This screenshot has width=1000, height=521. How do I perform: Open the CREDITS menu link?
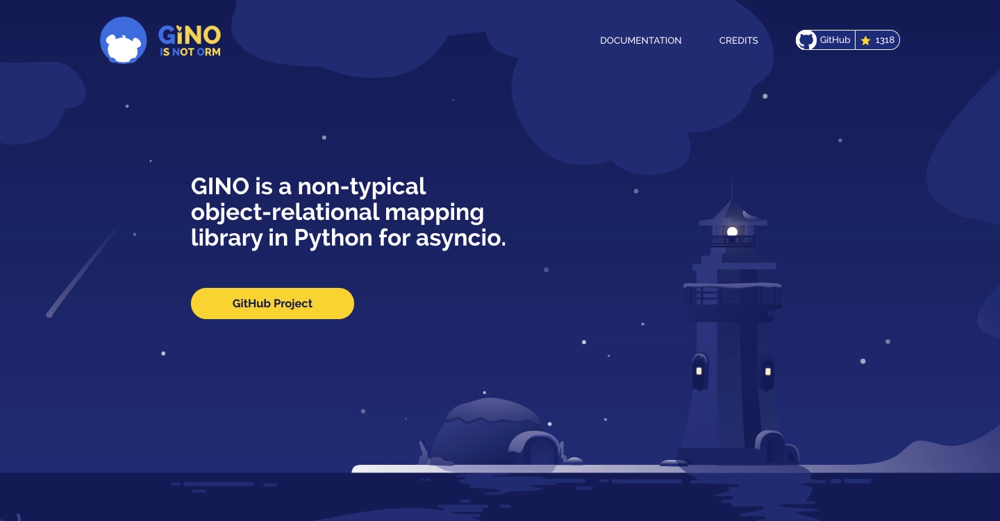click(738, 40)
